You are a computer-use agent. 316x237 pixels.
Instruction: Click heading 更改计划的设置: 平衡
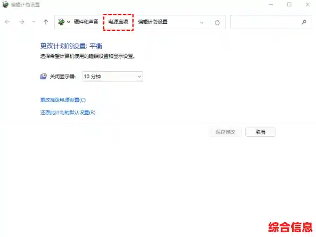(71, 46)
